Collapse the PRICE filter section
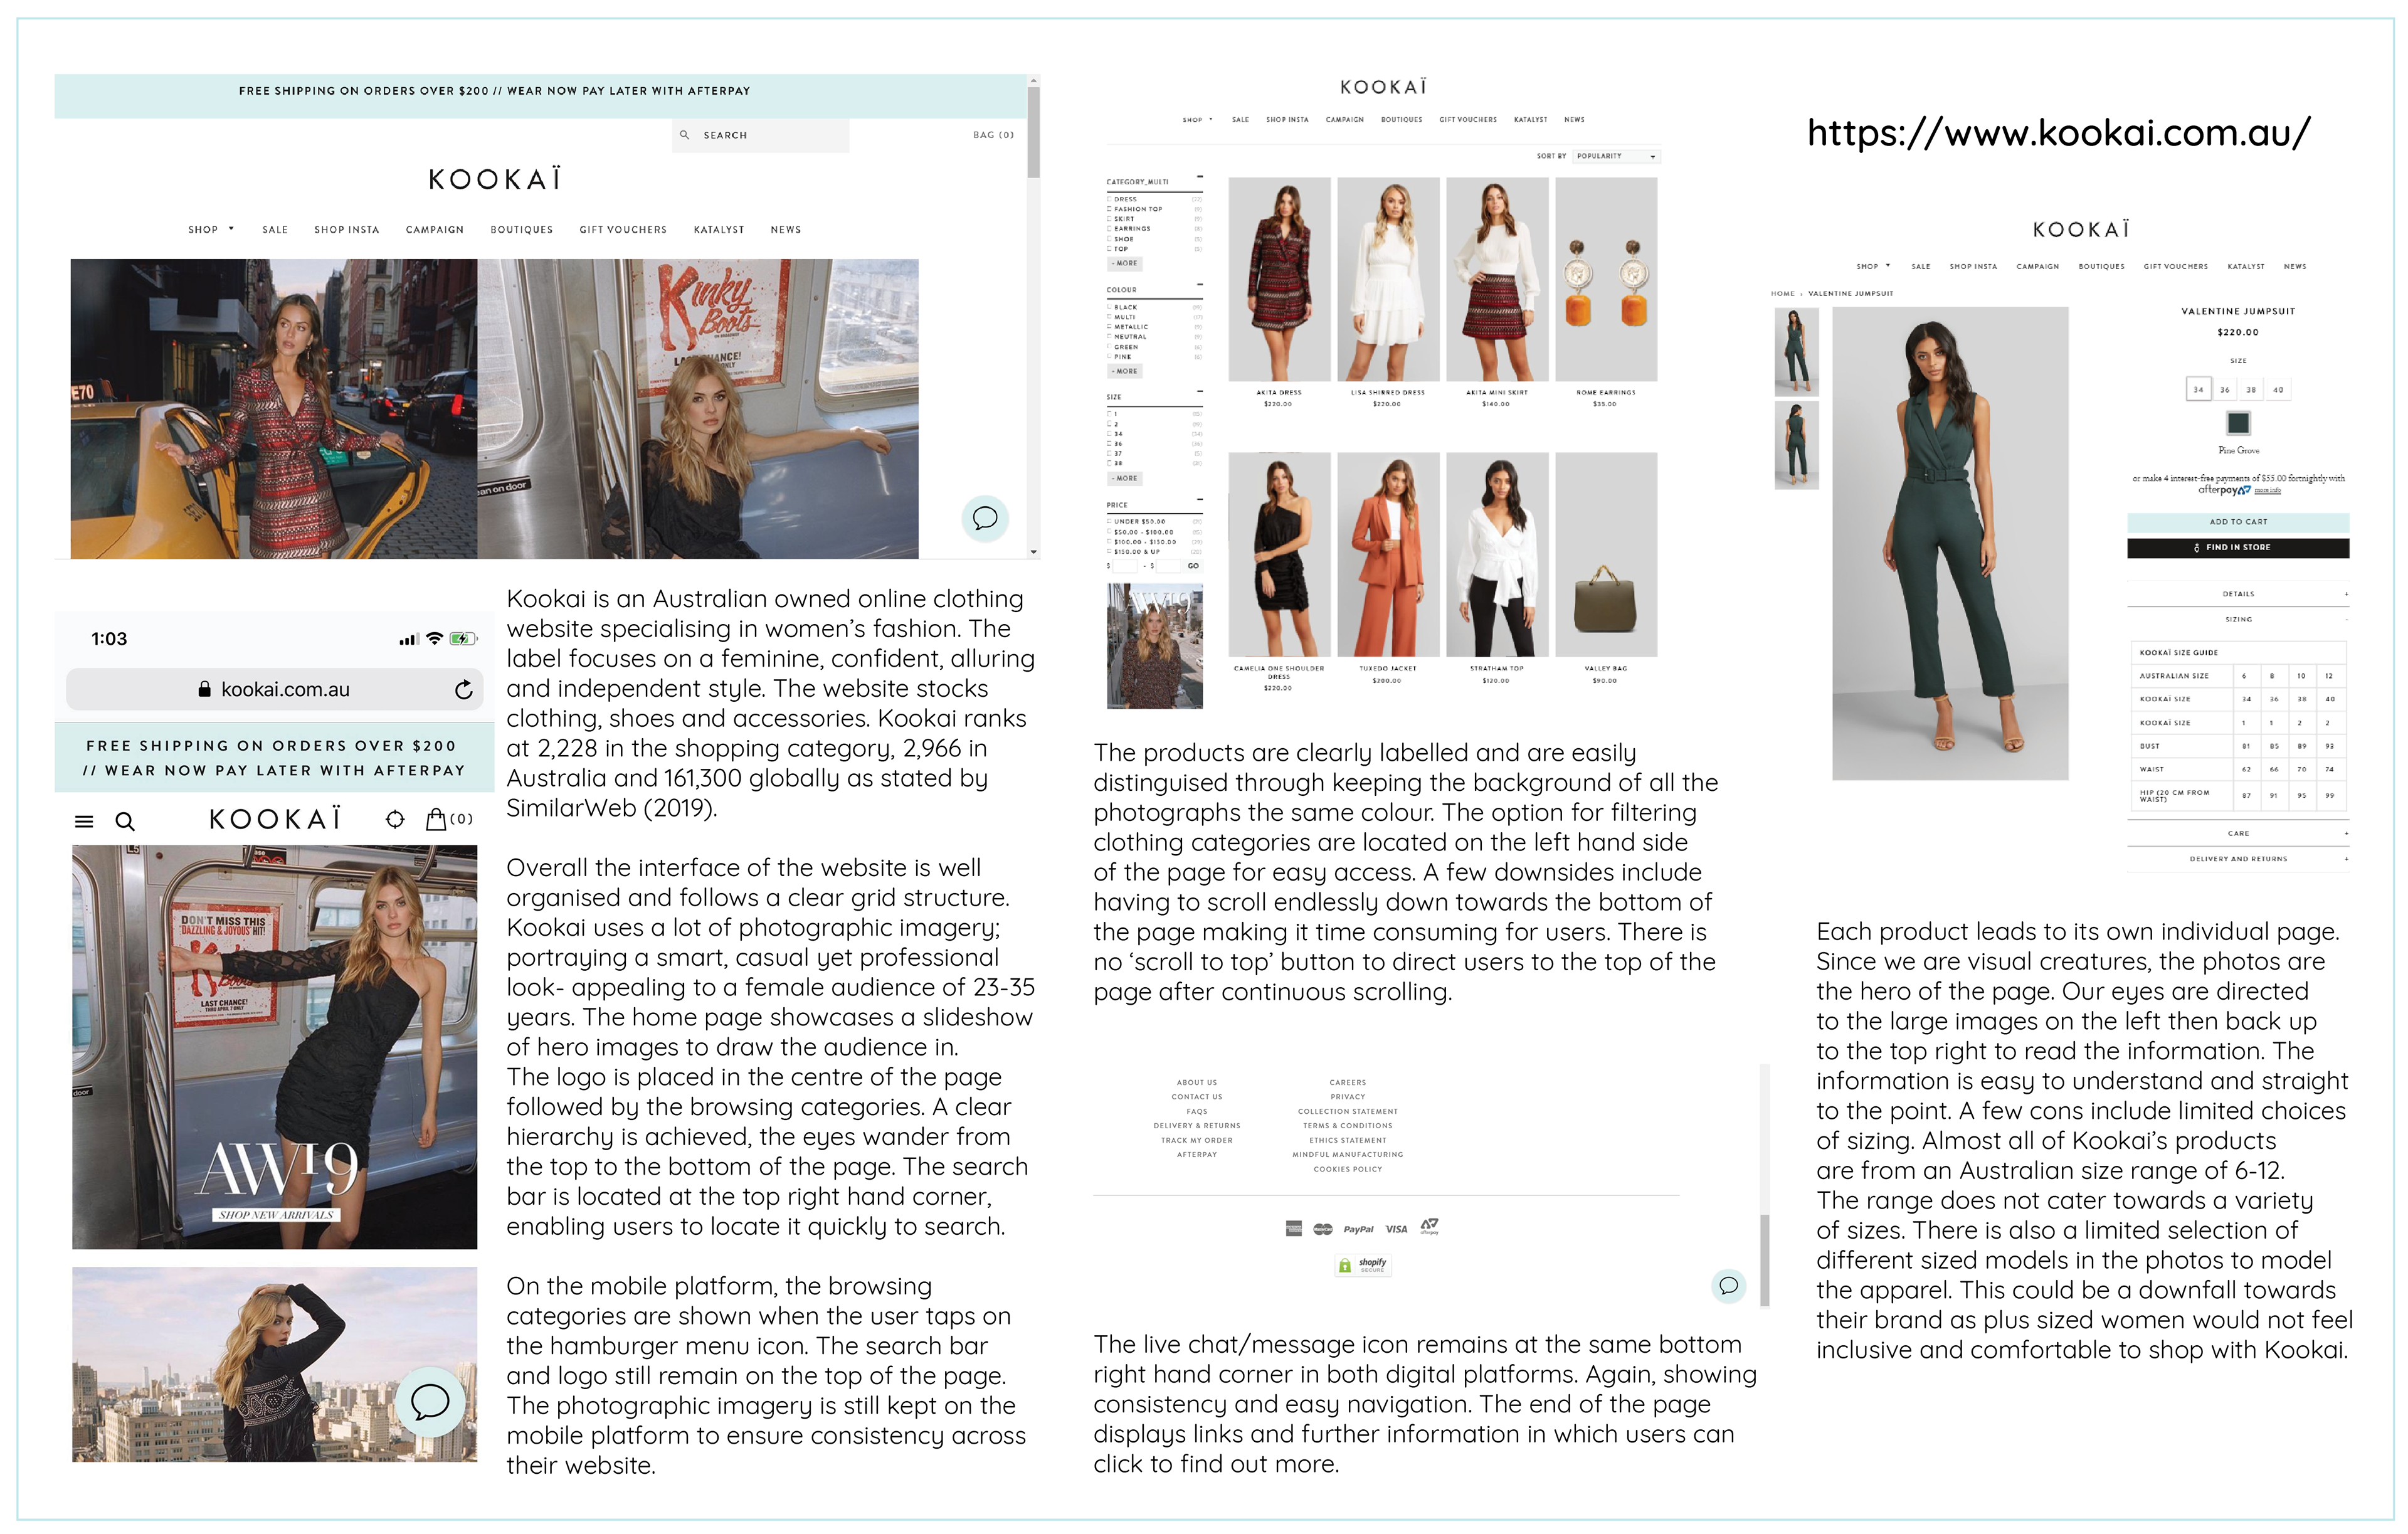 1199,500
